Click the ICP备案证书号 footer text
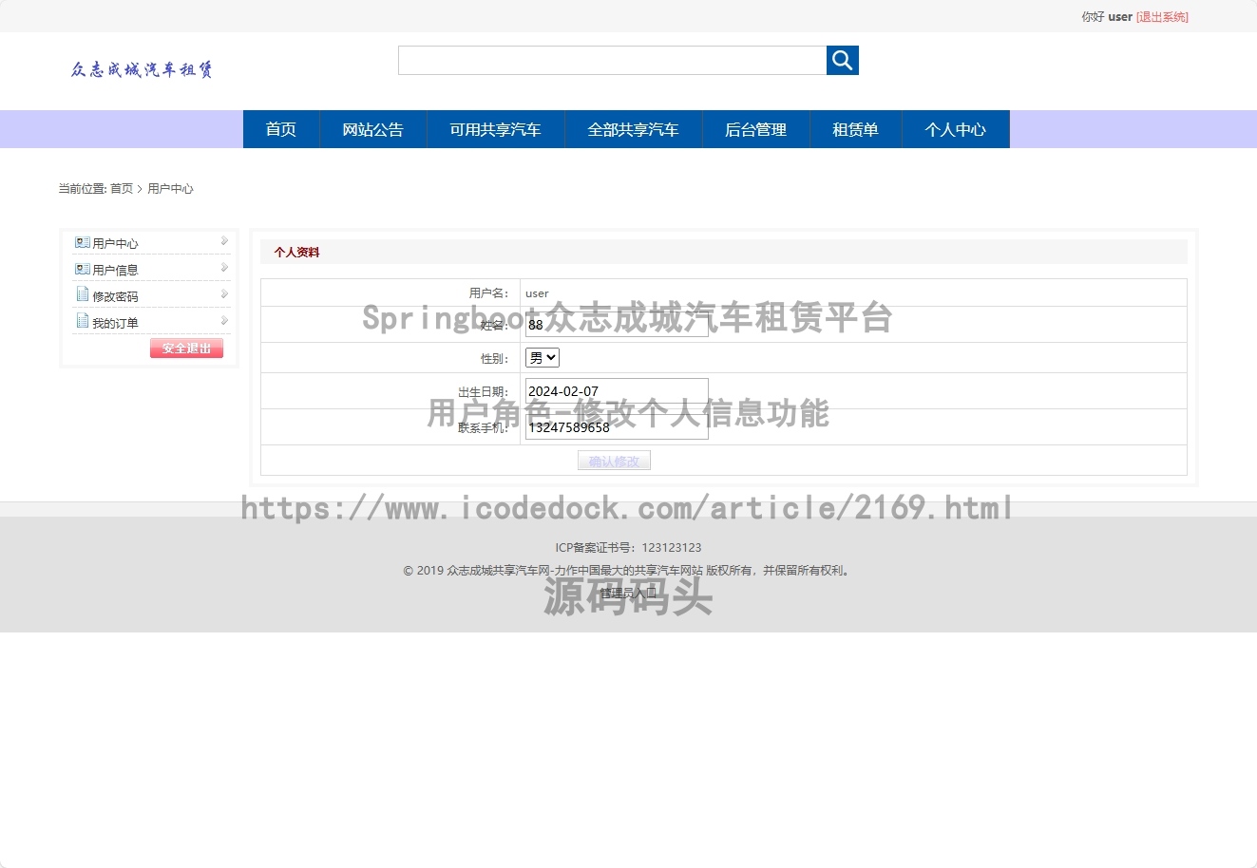The image size is (1257, 868). (x=628, y=548)
